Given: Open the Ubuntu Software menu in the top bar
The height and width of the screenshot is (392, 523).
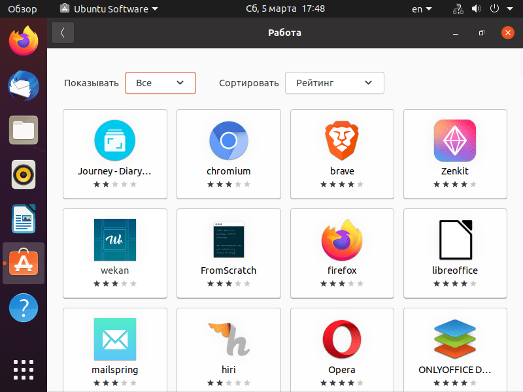Looking at the screenshot, I should pos(106,8).
